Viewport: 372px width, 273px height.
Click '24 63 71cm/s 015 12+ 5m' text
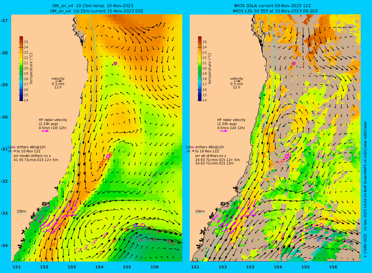pyautogui.click(x=218, y=160)
